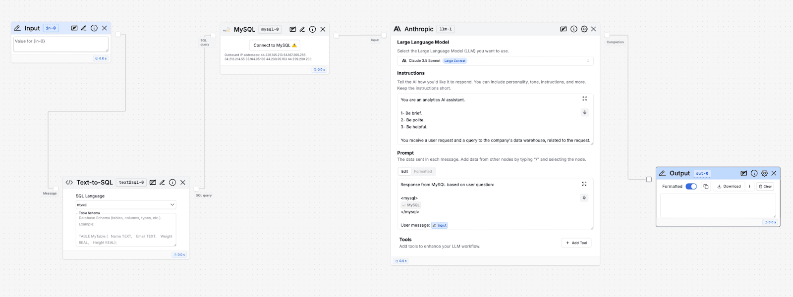Click the out-0 ID badge
Screen dimensions: 793x297
point(702,173)
